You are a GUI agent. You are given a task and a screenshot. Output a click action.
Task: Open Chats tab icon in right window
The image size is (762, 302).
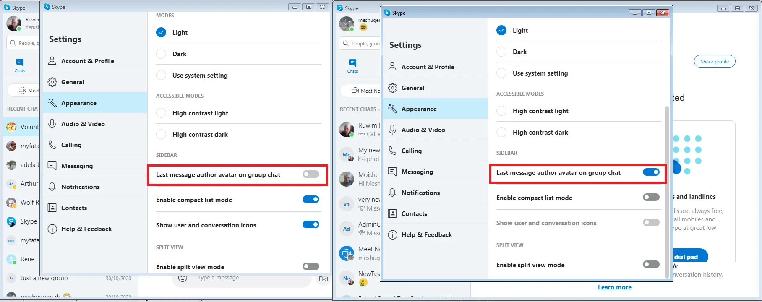point(352,63)
